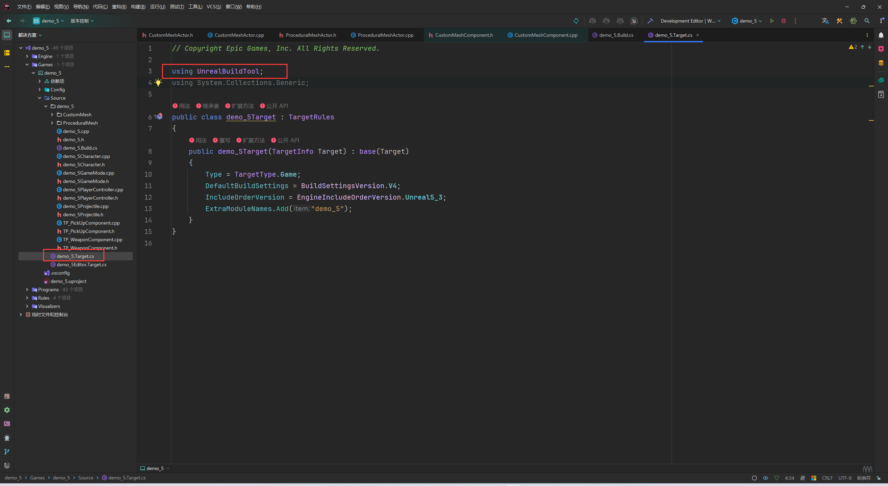Click the Build hammer icon in the toolbar
This screenshot has width=888, height=486.
(650, 21)
